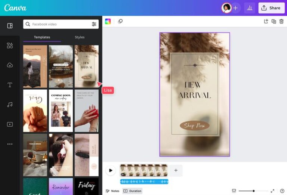The image size is (287, 195).
Task: Click the fullscreen expand icon
Action: coord(272,191)
